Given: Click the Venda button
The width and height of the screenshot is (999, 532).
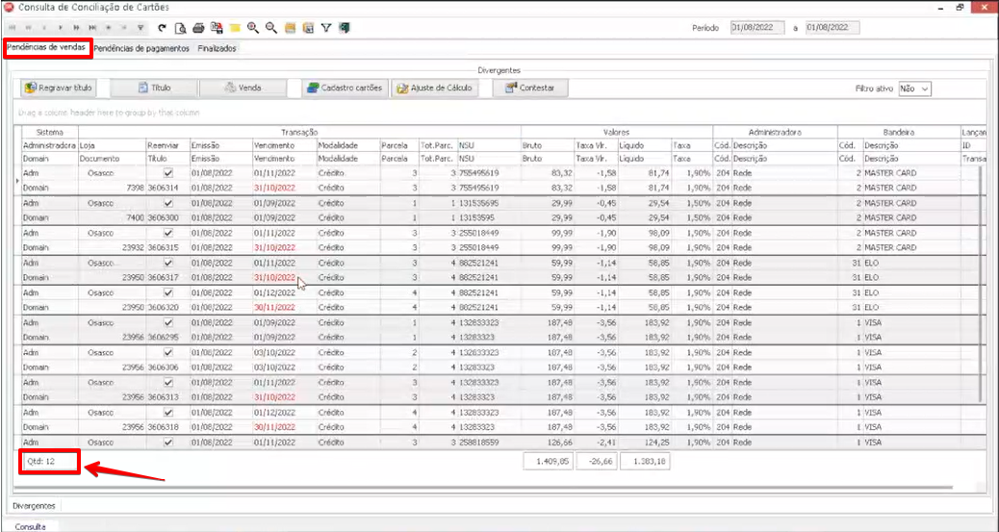Looking at the screenshot, I should [243, 88].
